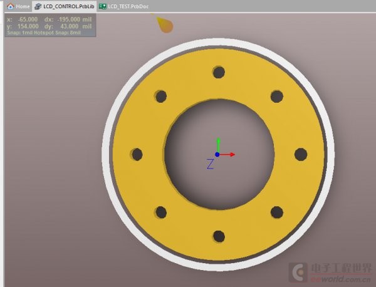Screen dimensions: 376x287
Task: Open the LCD_TEST.PcbDoc tab
Action: tap(123, 6)
